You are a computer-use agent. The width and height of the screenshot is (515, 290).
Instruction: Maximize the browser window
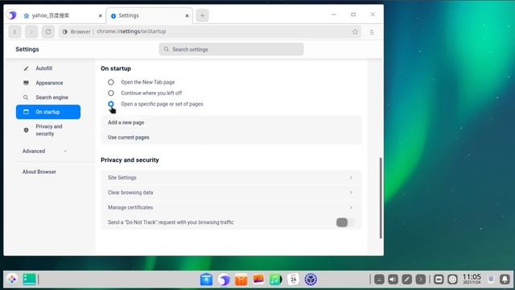(x=353, y=14)
